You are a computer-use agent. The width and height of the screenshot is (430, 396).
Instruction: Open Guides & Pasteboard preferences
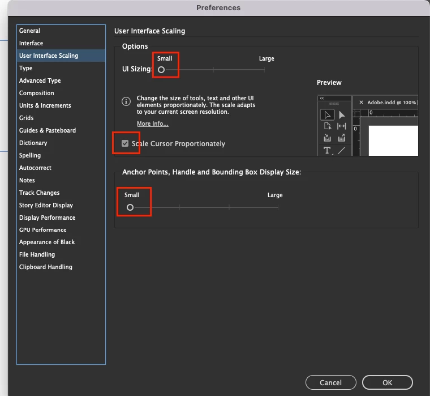61,130
